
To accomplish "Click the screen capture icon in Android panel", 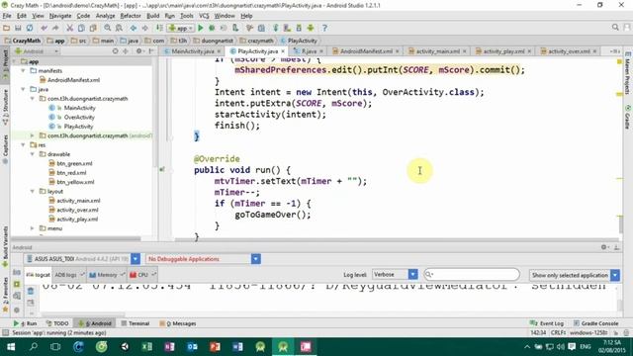I will pyautogui.click(x=17, y=273).
